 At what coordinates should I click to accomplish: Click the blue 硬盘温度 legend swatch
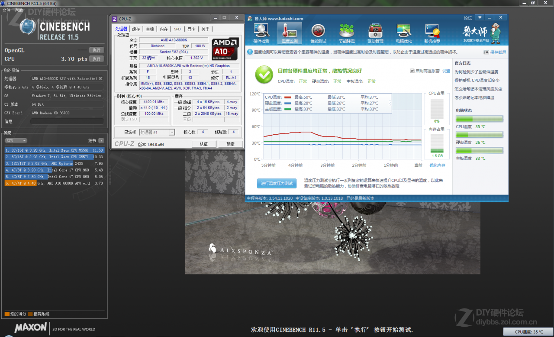pos(287,103)
